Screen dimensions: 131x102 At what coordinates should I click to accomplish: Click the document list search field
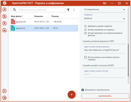click(38, 10)
